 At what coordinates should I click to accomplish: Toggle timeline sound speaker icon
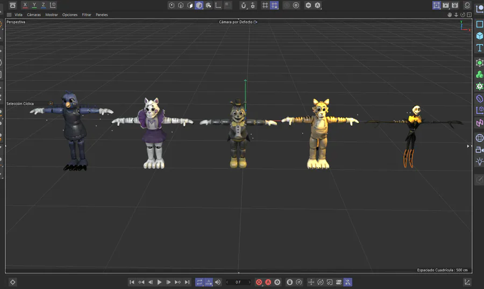tap(218, 282)
